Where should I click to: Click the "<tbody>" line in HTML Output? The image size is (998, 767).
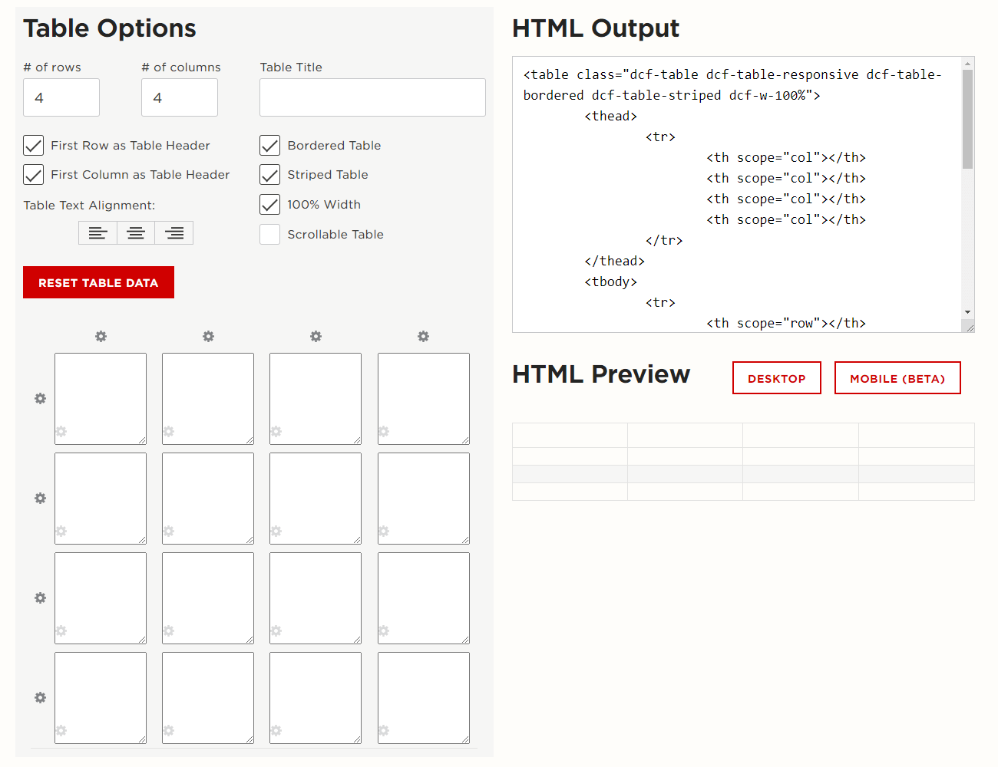tap(611, 281)
